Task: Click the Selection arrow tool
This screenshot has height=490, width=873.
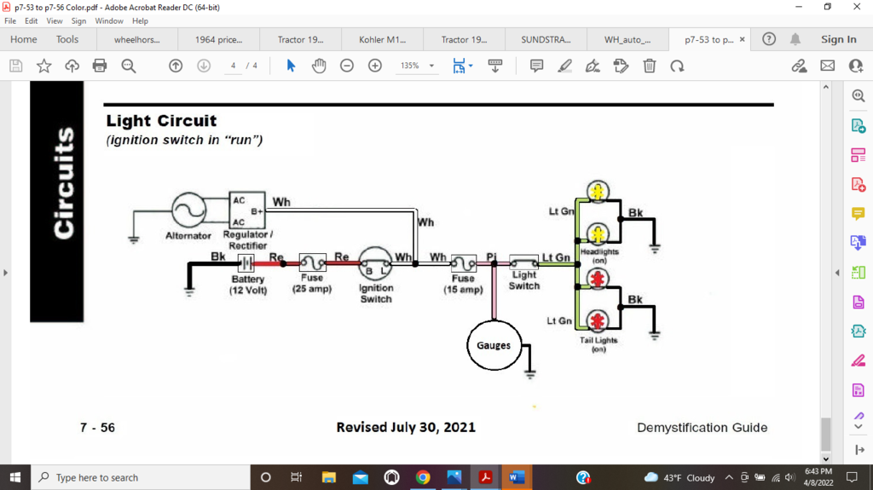Action: tap(291, 66)
